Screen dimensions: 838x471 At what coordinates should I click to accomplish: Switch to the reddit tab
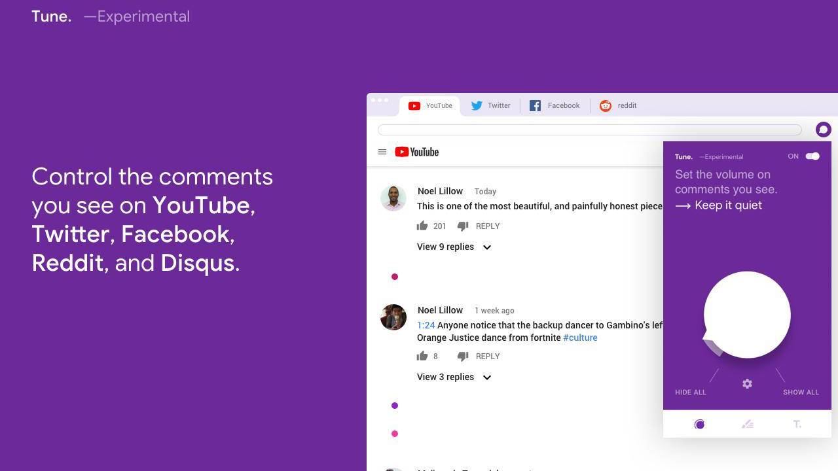tap(619, 105)
